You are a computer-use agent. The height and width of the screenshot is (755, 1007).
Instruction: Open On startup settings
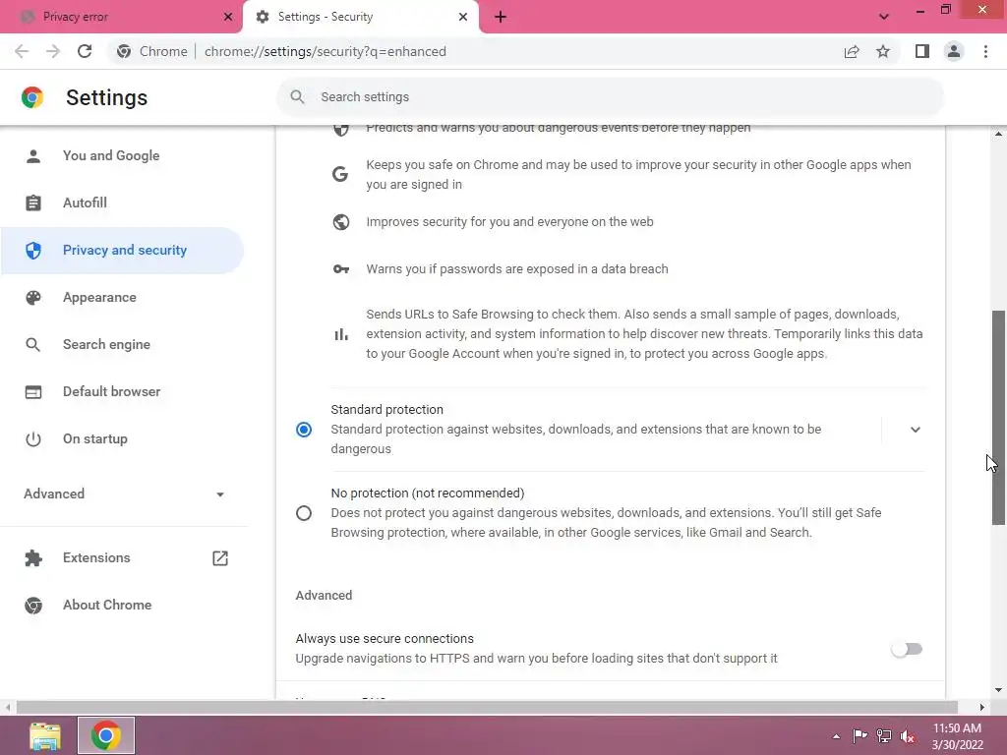click(122, 439)
